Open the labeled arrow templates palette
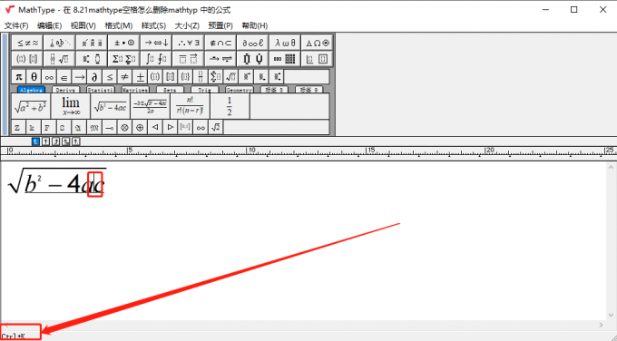The width and height of the screenshot is (617, 341). (x=220, y=59)
